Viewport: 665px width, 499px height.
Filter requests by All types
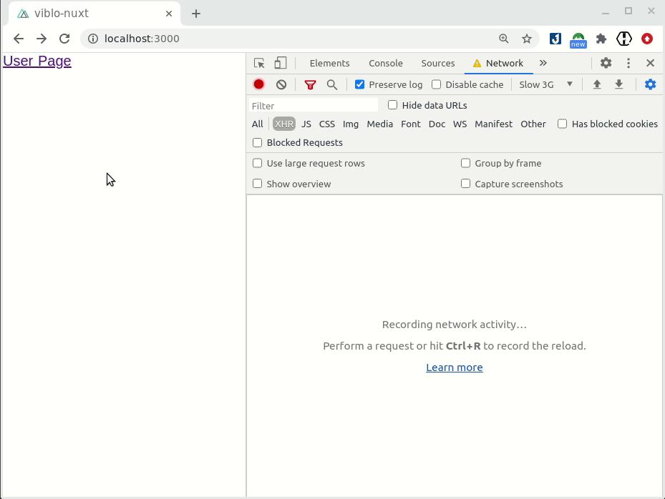pos(258,124)
